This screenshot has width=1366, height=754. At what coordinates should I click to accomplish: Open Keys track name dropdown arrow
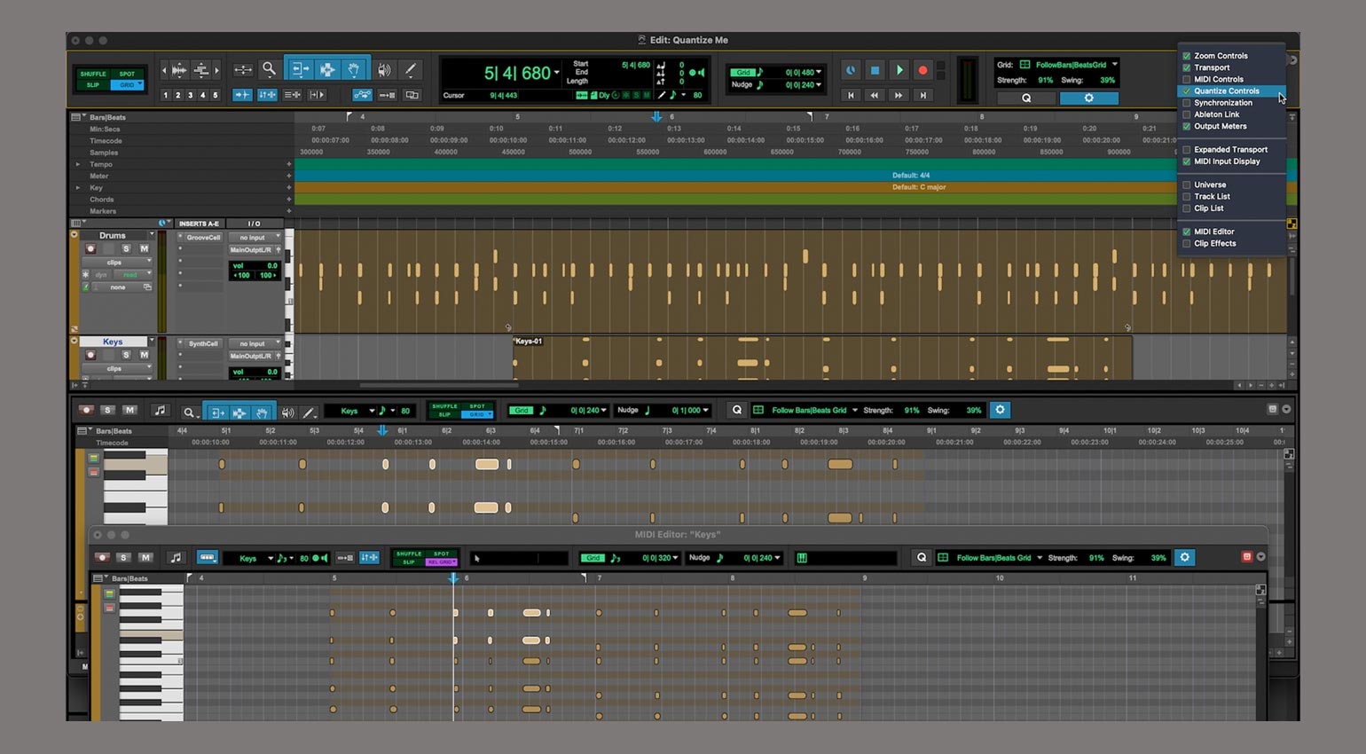click(x=152, y=341)
